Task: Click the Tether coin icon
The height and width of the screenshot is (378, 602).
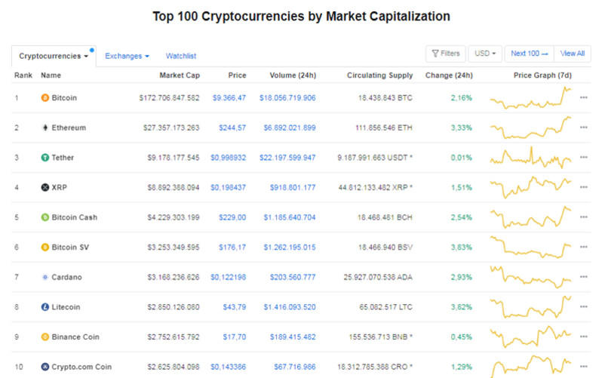Action: point(45,158)
